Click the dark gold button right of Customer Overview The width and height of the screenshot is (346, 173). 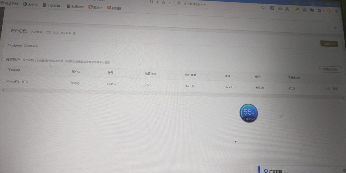pos(329,44)
